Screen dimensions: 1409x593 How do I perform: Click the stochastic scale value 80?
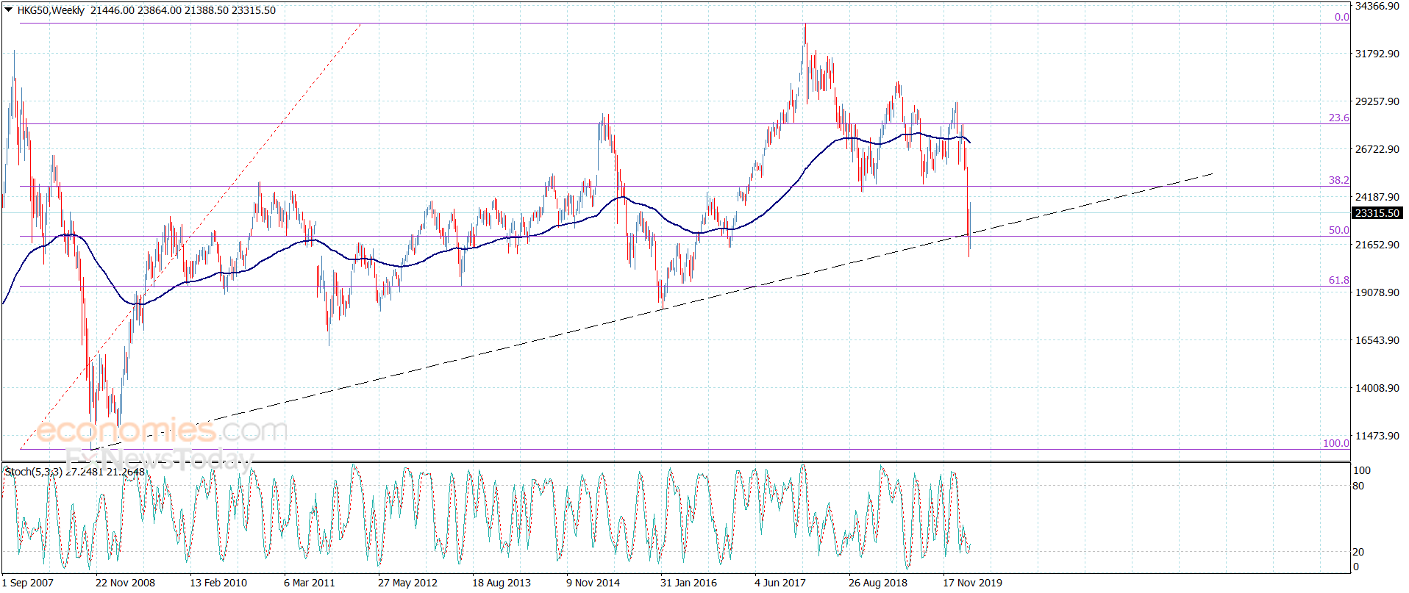pos(1358,486)
